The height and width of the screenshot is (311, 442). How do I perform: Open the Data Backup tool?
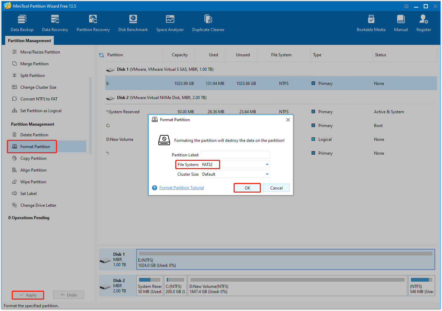point(22,22)
